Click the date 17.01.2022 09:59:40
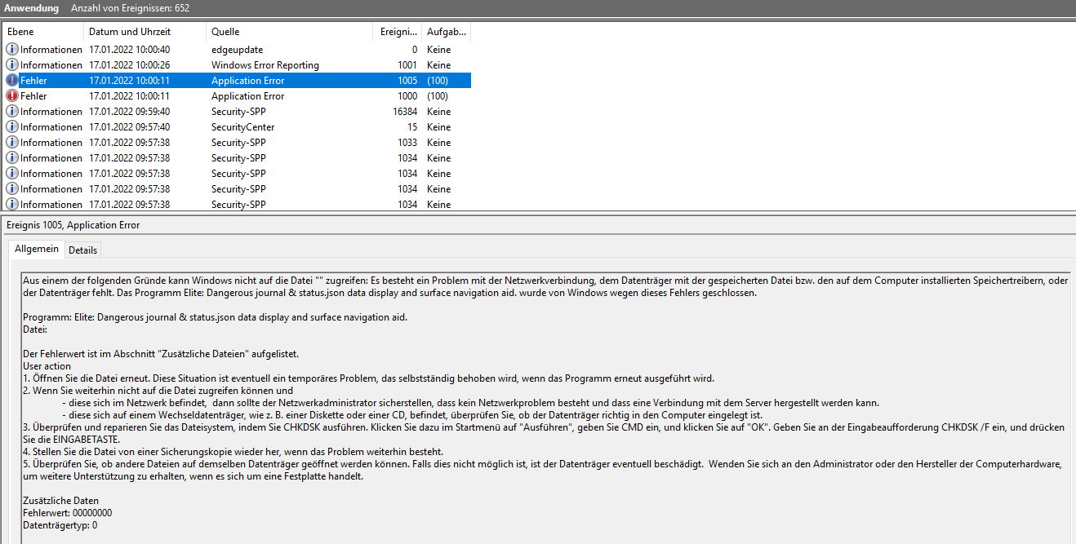This screenshot has width=1076, height=544. (x=130, y=112)
